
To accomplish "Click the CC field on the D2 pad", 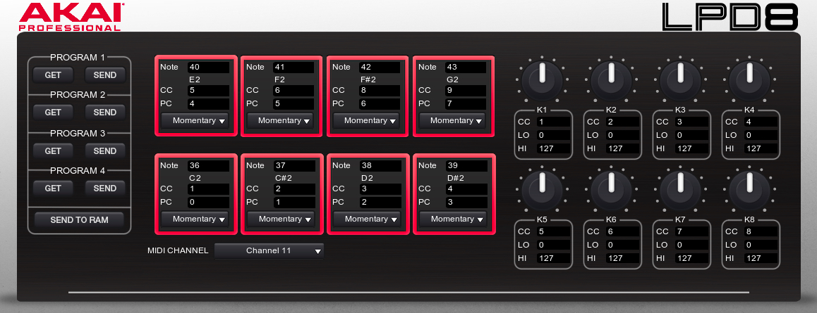I will pos(380,189).
